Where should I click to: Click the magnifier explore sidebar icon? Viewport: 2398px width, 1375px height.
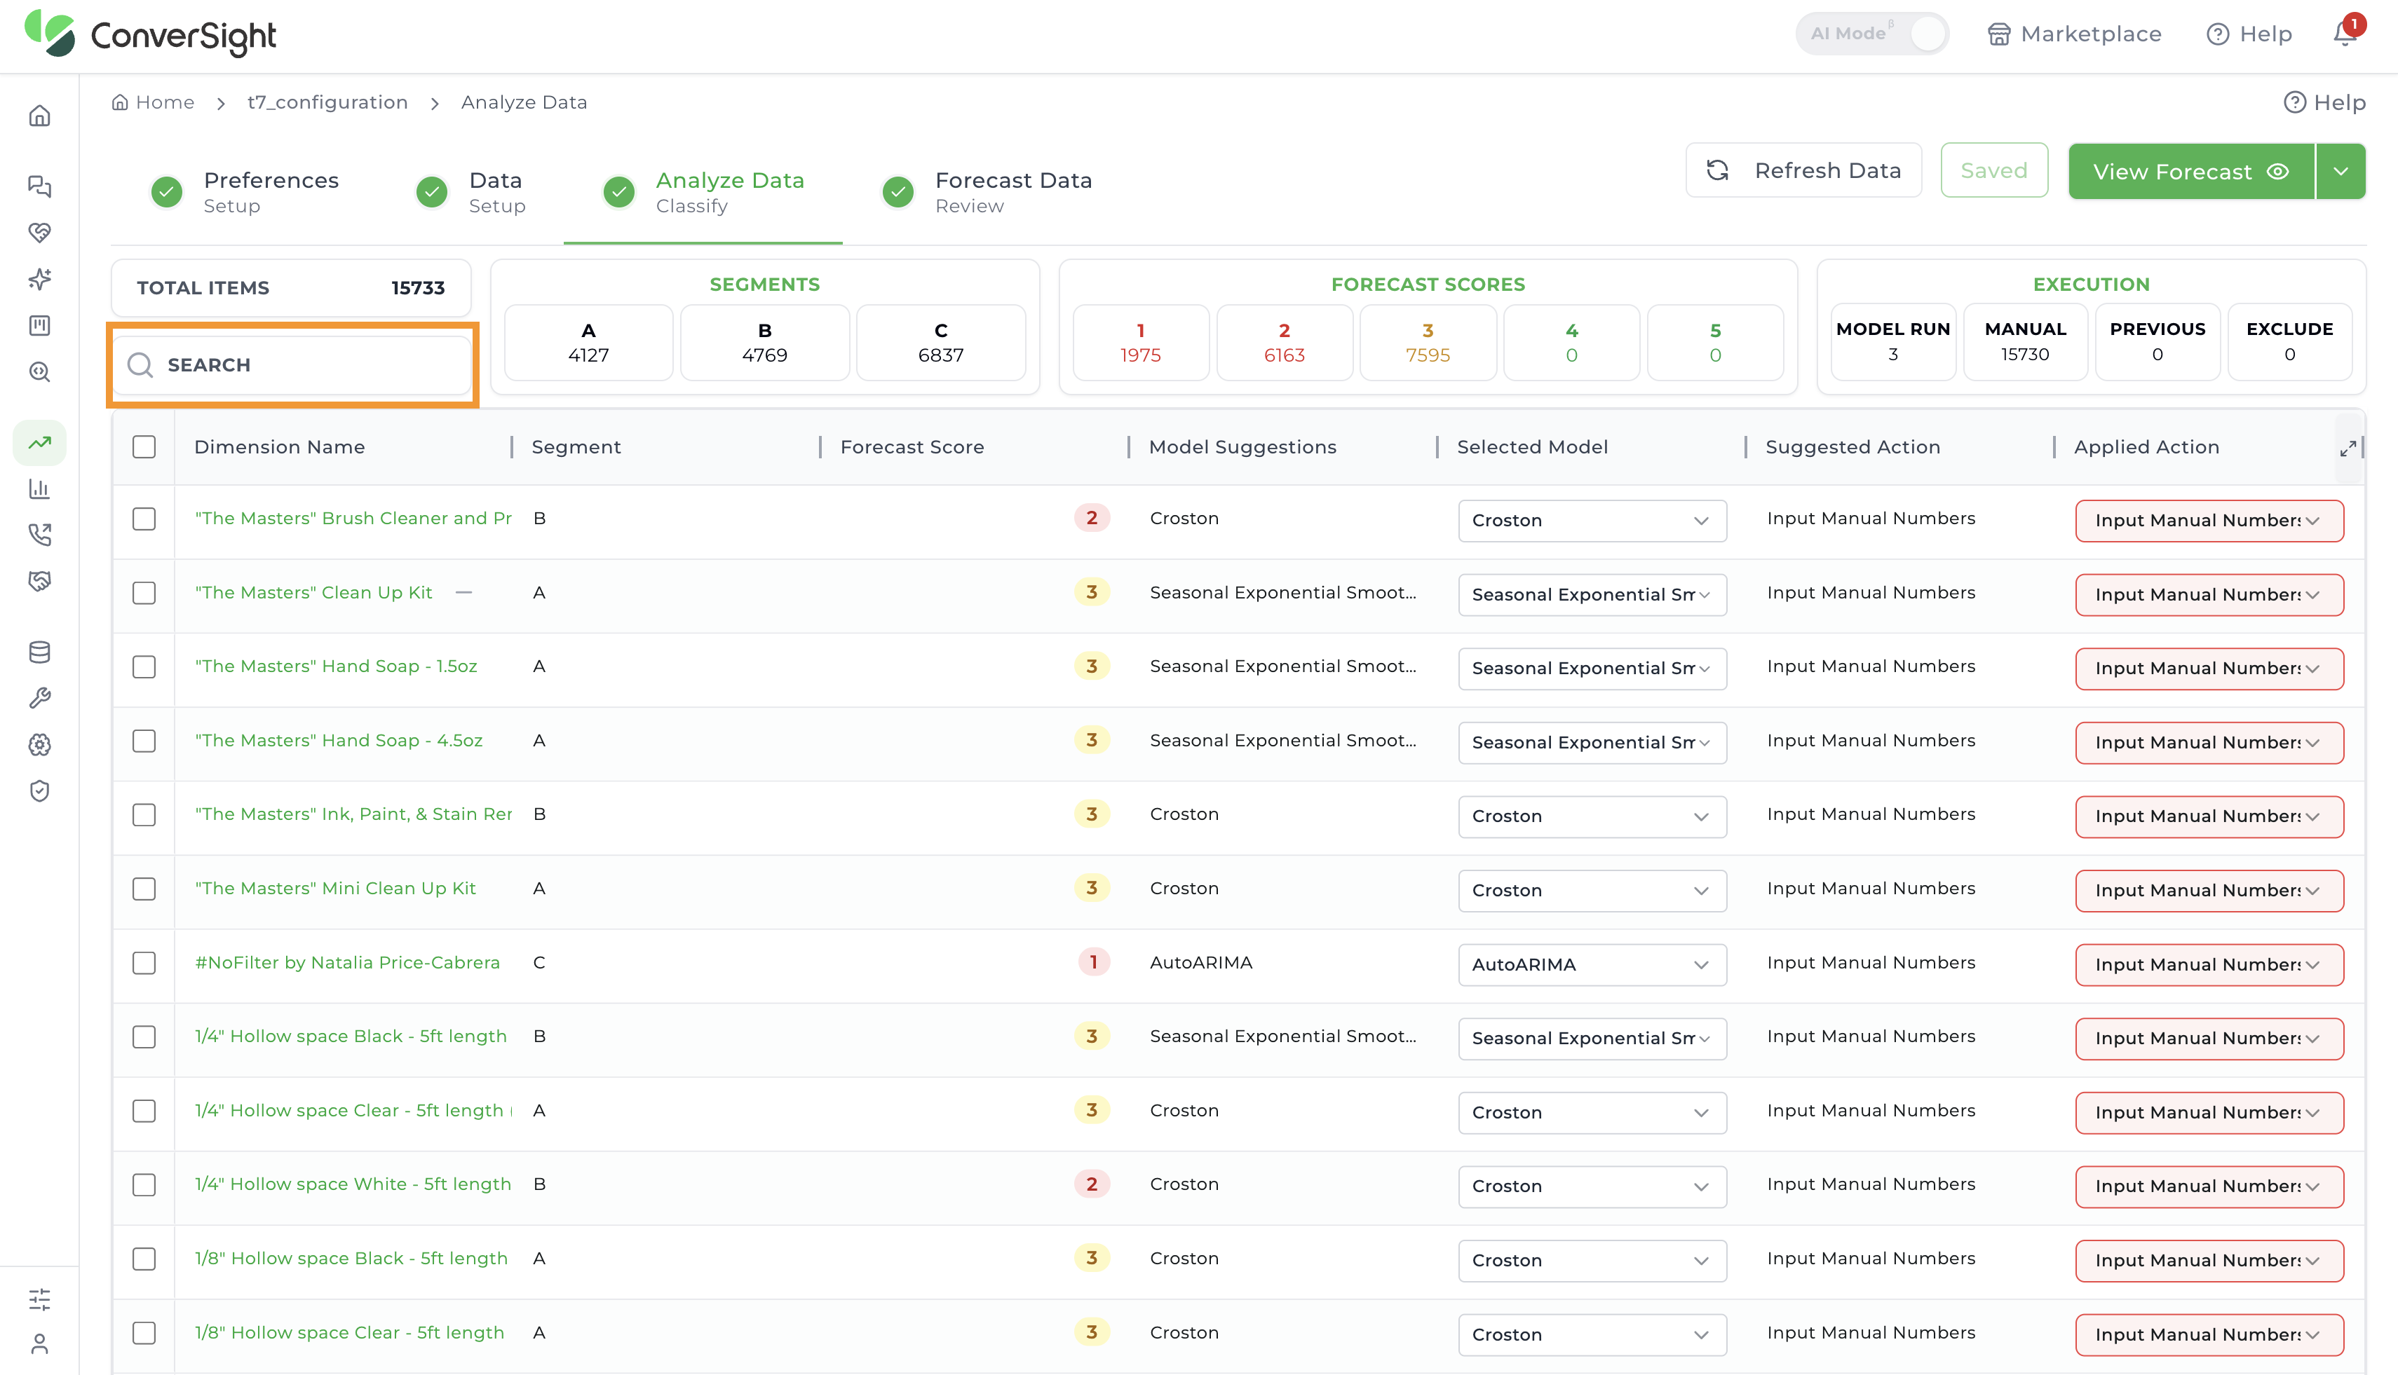[40, 372]
